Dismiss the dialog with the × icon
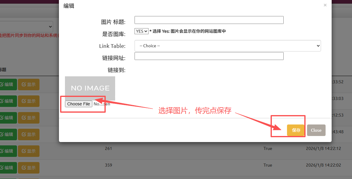 tap(325, 5)
